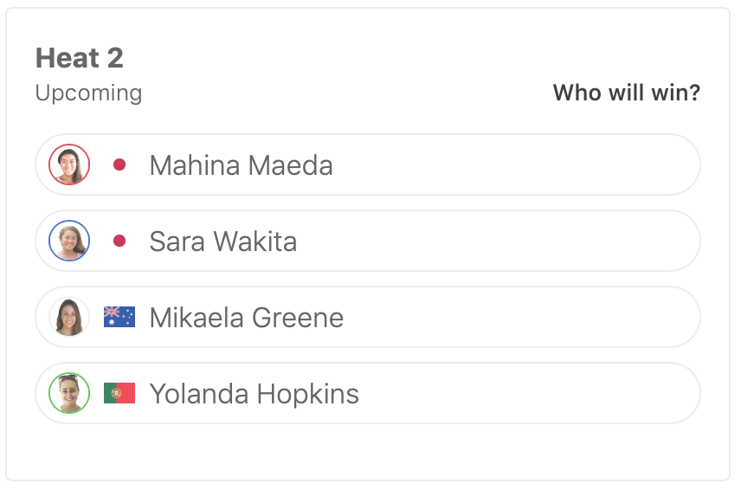Click the name text "Sara Wakita"
741x490 pixels.
(x=223, y=242)
